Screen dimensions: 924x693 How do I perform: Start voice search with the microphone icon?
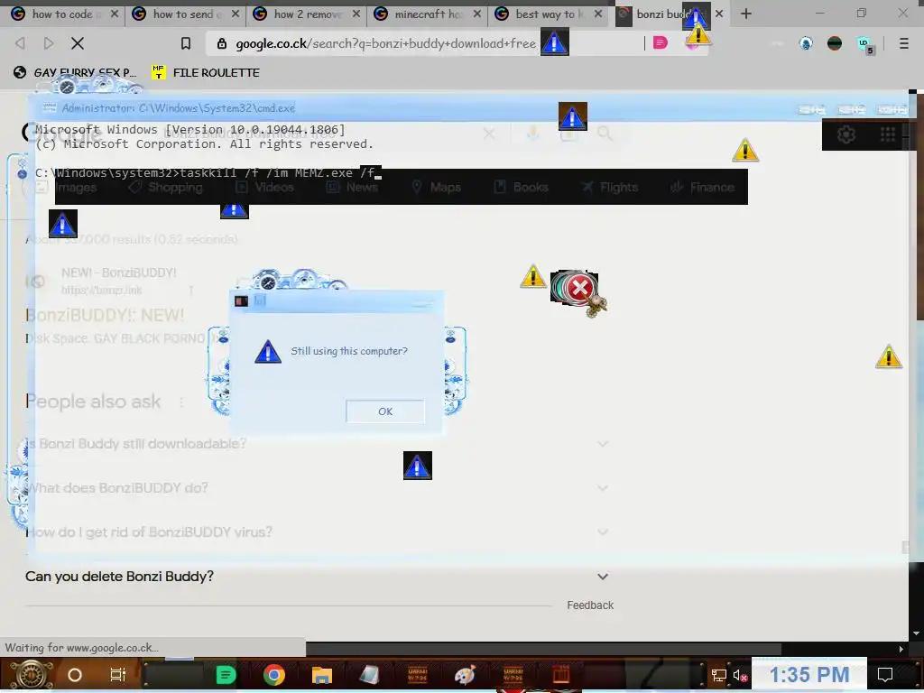(532, 134)
